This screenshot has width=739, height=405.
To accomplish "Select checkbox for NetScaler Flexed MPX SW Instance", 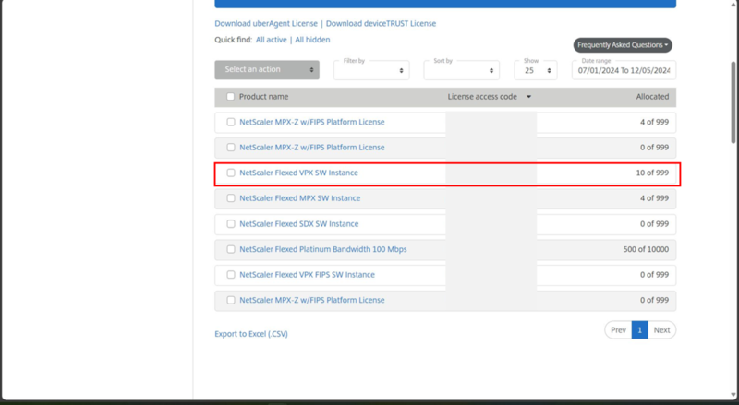I will coord(230,198).
